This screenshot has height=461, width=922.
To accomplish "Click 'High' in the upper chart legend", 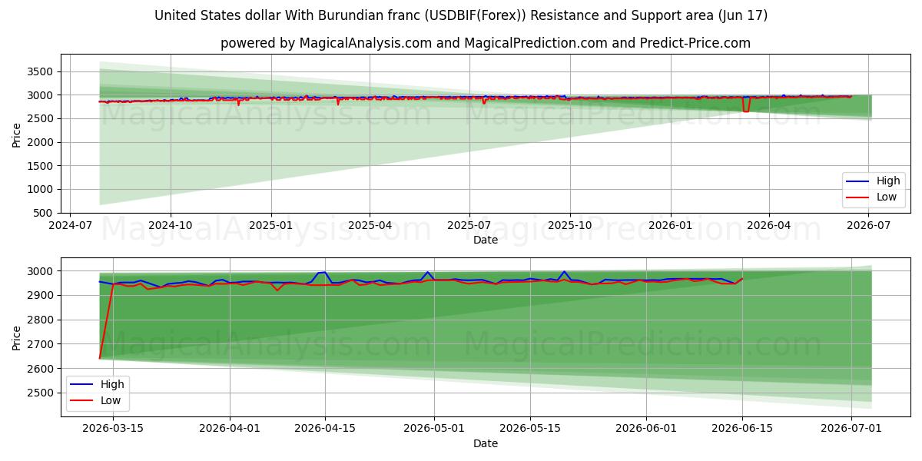I will [x=888, y=181].
